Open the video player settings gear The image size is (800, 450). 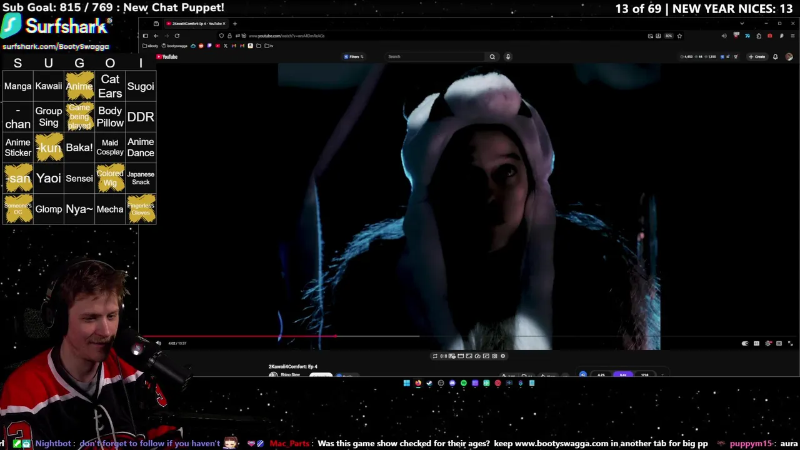pyautogui.click(x=768, y=343)
